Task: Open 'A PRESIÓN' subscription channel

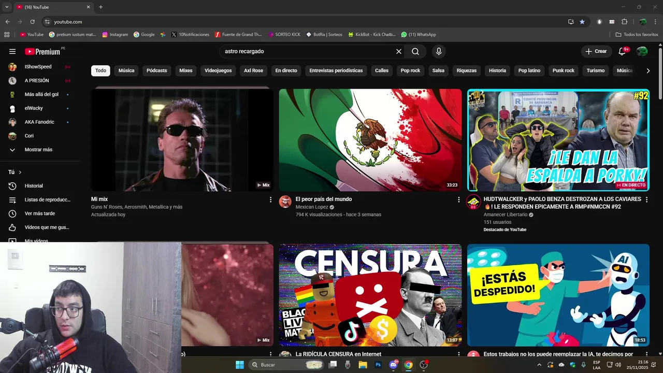Action: [38, 81]
